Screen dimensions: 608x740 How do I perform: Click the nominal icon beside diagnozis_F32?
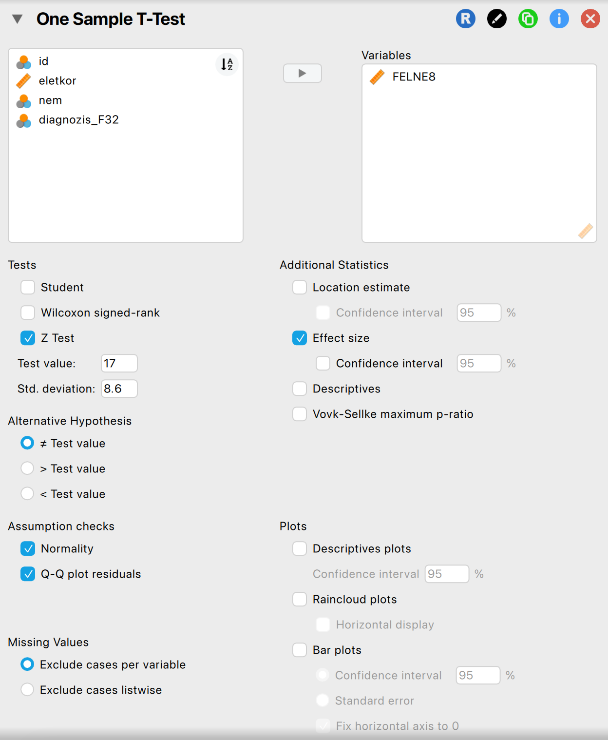click(x=23, y=120)
